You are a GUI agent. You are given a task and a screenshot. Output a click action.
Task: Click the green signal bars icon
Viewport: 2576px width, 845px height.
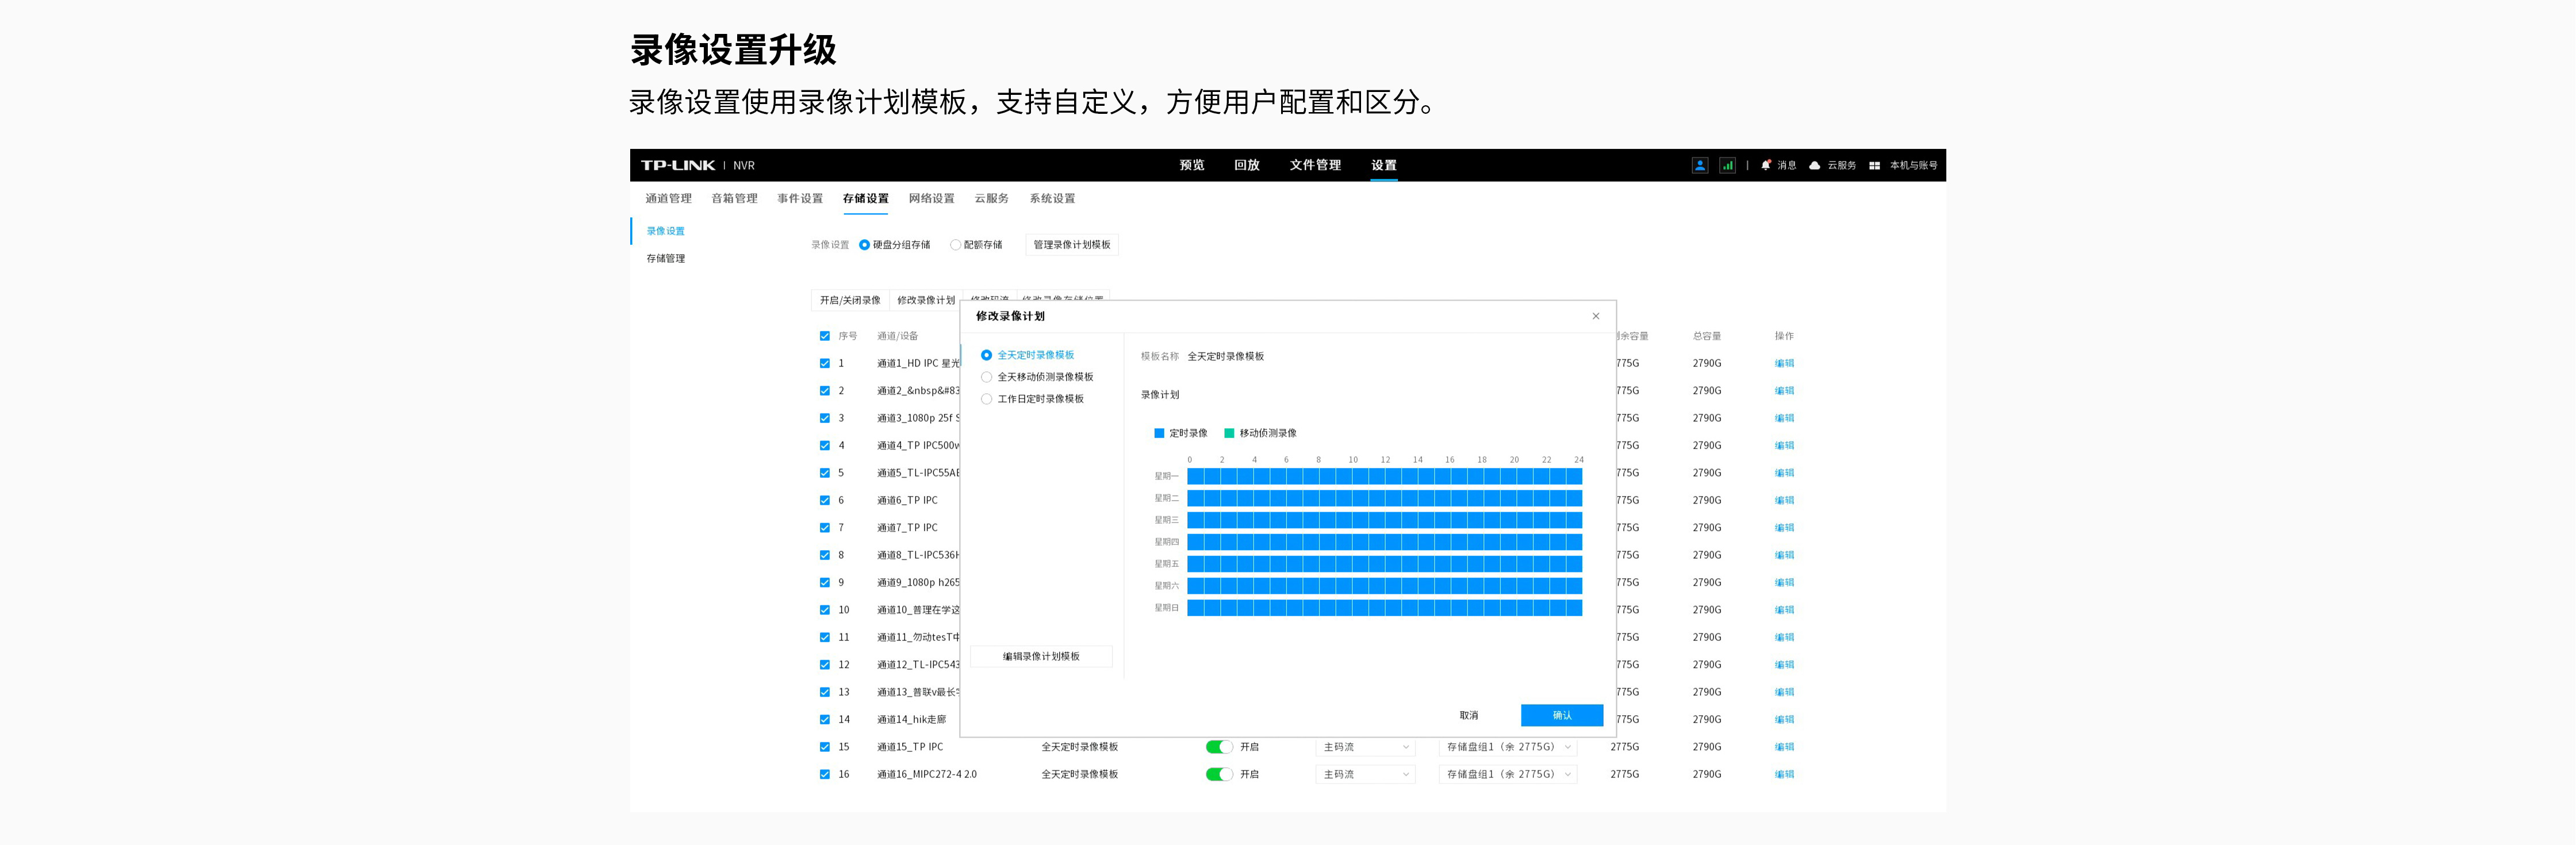point(1727,165)
